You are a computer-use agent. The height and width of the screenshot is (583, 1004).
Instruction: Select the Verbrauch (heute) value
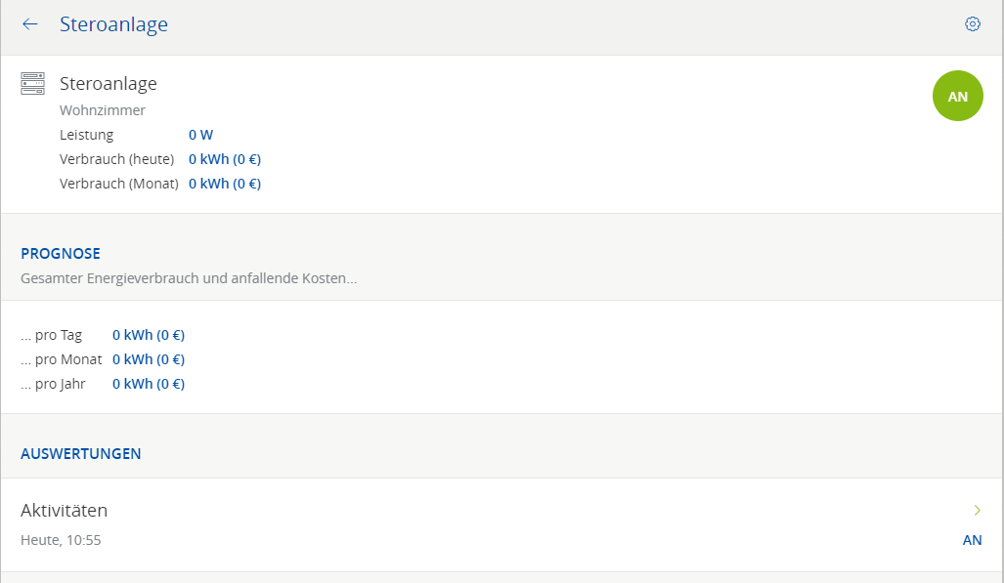tap(224, 159)
